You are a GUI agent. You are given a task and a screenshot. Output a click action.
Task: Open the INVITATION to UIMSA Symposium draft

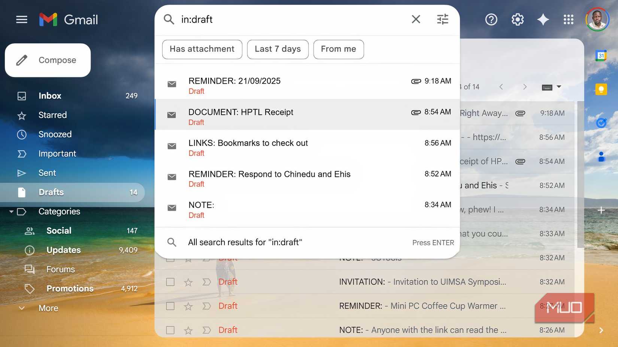coord(364,282)
